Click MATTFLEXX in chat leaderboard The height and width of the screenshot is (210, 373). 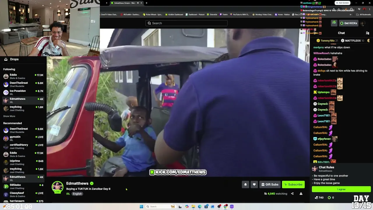point(353,41)
